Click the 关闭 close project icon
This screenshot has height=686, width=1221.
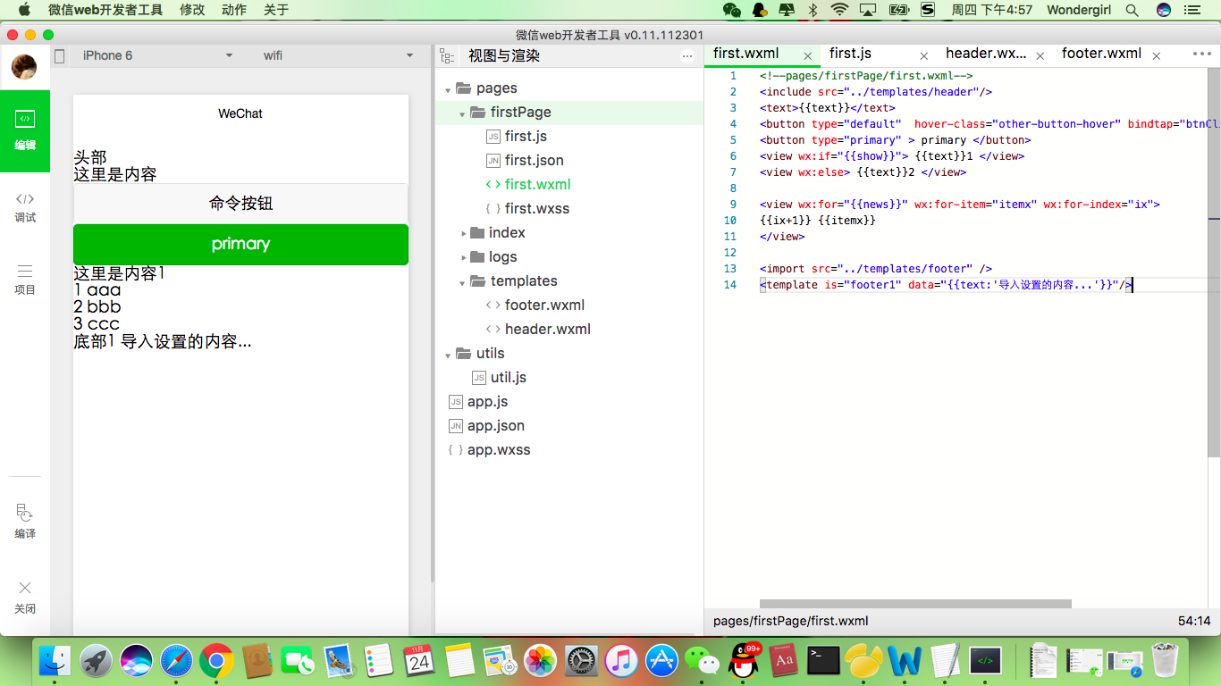pos(25,597)
